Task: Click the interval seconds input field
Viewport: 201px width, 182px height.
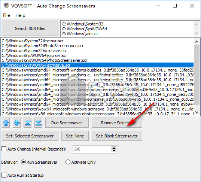Action: [92, 149]
